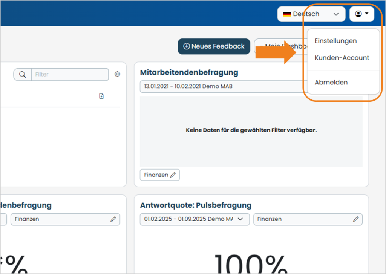Click the Finanzen field in left bottom card
The height and width of the screenshot is (274, 386).
pos(65,219)
